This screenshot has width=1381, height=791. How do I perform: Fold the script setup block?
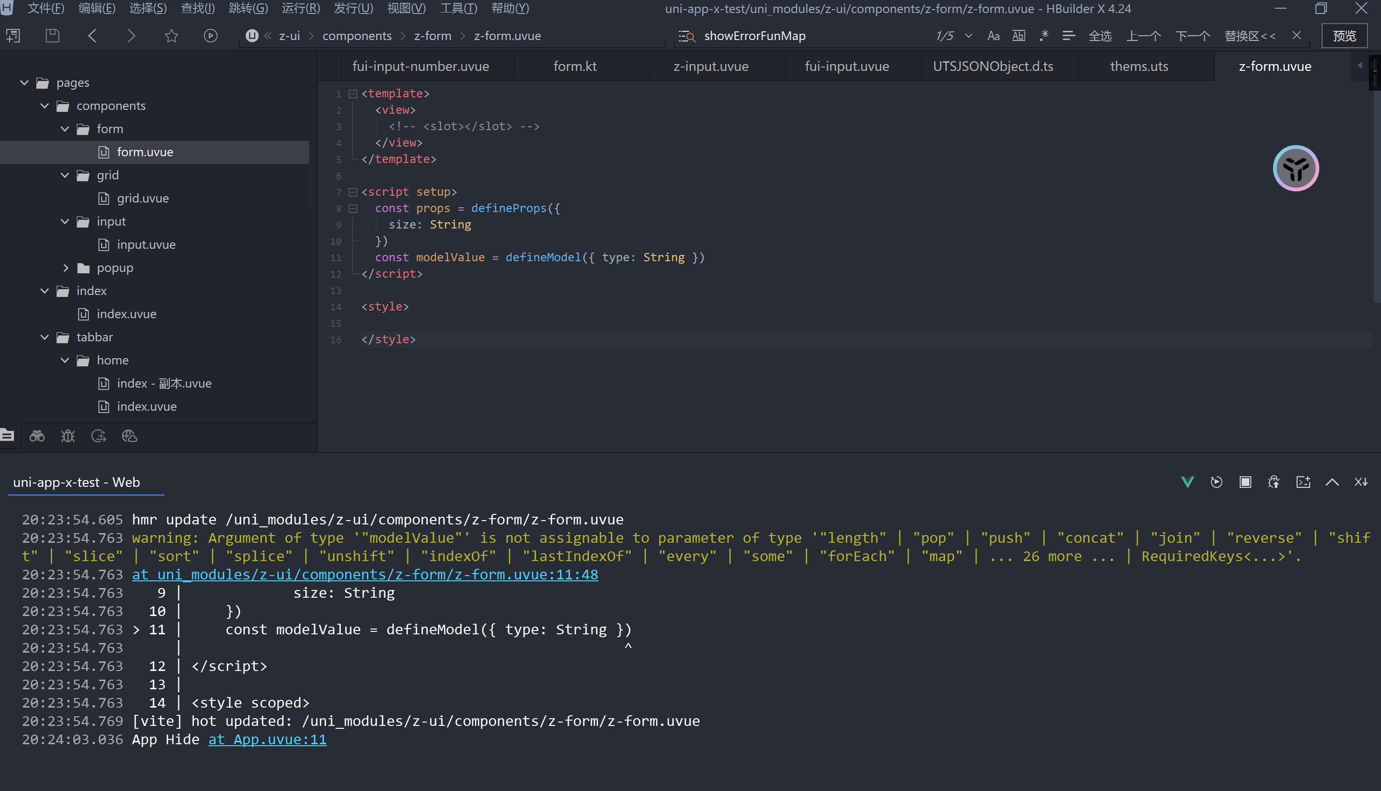click(x=352, y=192)
